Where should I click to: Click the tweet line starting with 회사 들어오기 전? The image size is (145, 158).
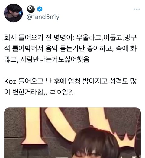coord(70,38)
